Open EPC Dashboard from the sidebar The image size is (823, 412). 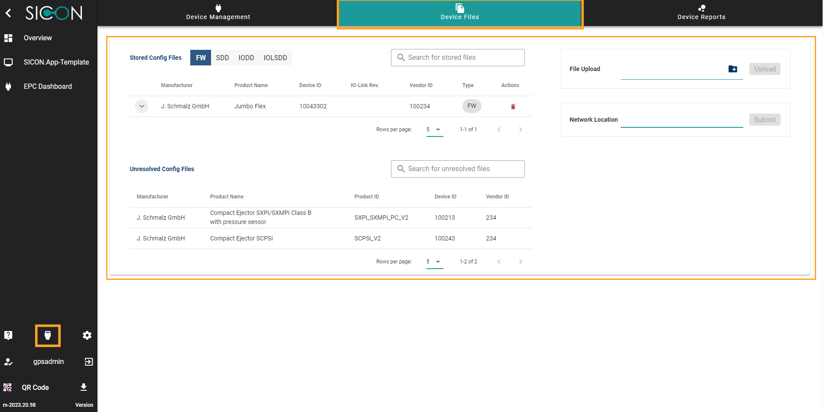coord(48,86)
